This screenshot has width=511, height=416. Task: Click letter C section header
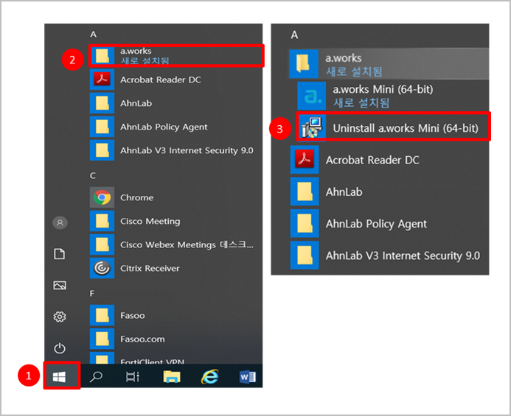pyautogui.click(x=93, y=175)
